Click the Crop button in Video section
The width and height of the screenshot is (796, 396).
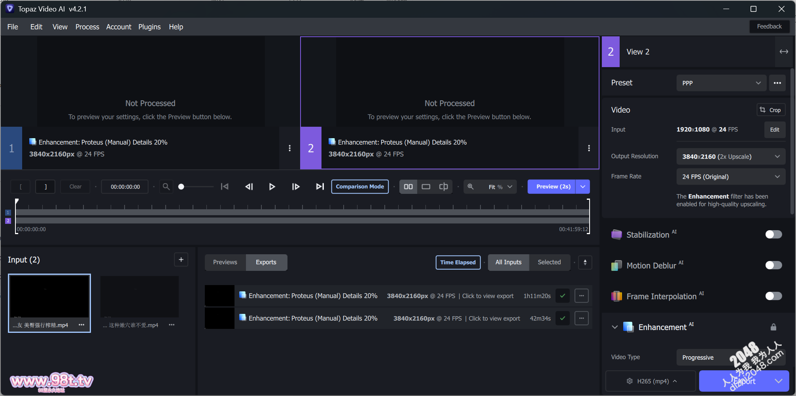coord(770,110)
